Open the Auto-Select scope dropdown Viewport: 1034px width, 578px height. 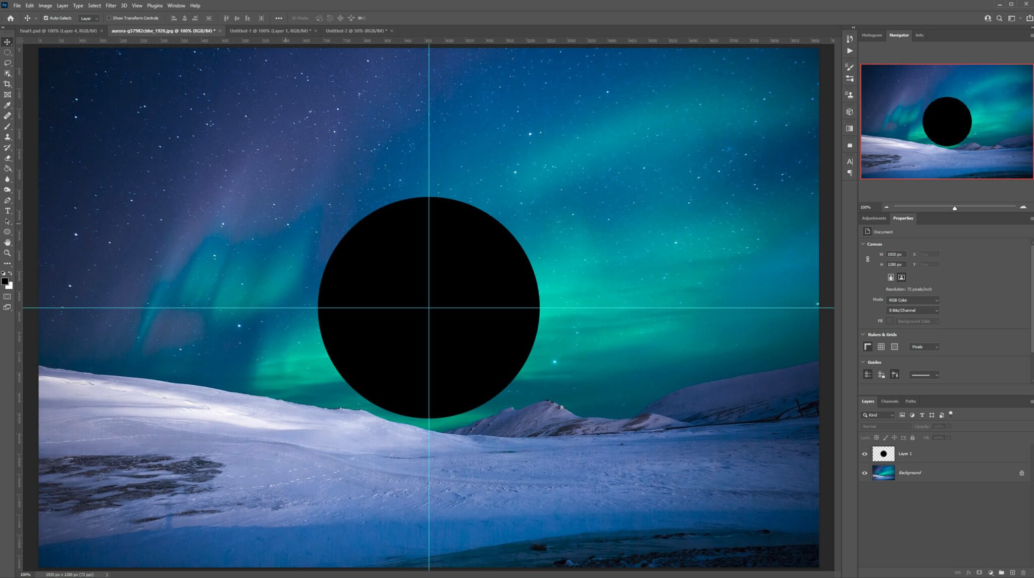[90, 18]
